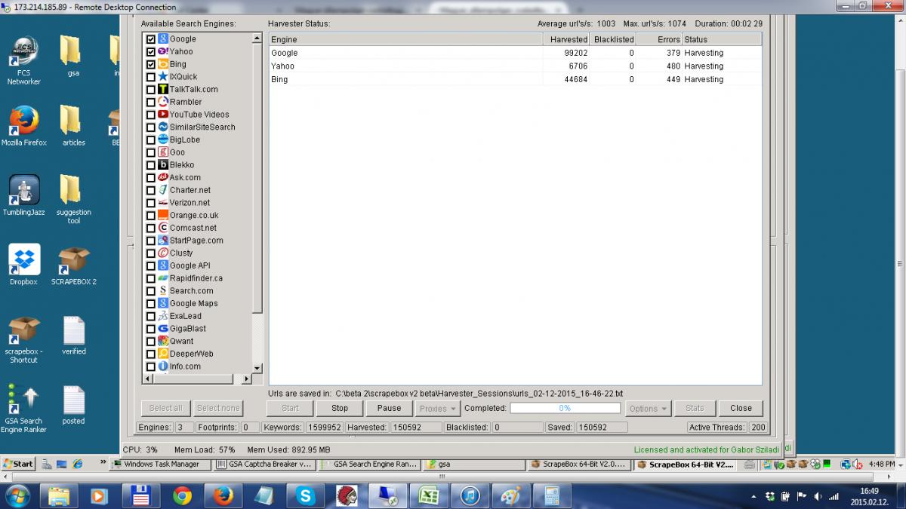This screenshot has width=906, height=509.
Task: Click the disabled Start button
Action: [x=290, y=408]
